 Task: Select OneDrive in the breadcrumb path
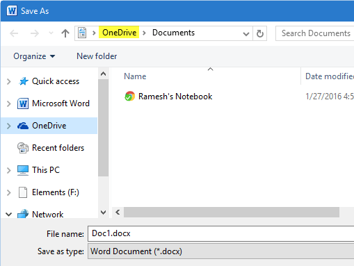coord(119,33)
